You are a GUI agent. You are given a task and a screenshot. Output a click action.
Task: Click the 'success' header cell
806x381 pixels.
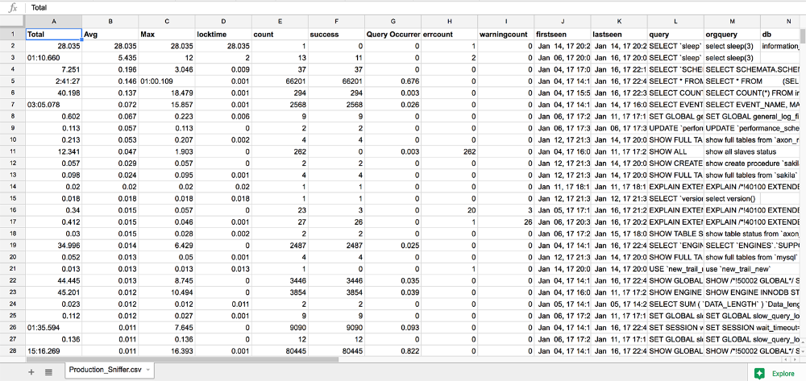click(x=336, y=35)
